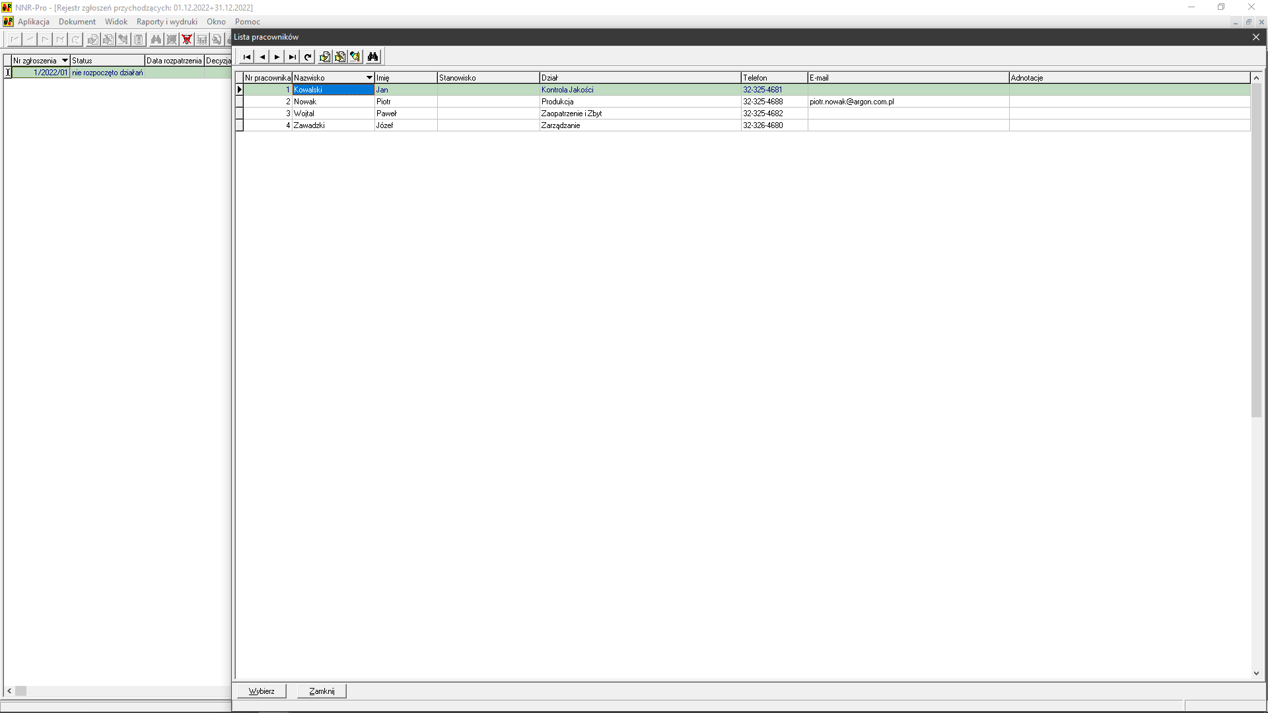Jump to first employee record
The height and width of the screenshot is (713, 1268).
click(x=247, y=57)
